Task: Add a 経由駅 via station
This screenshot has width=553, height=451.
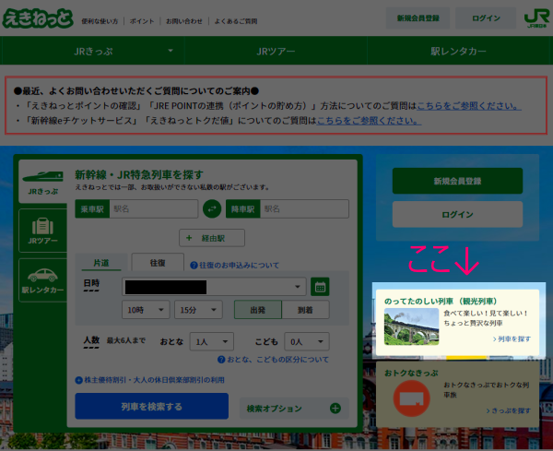Action: pyautogui.click(x=212, y=238)
